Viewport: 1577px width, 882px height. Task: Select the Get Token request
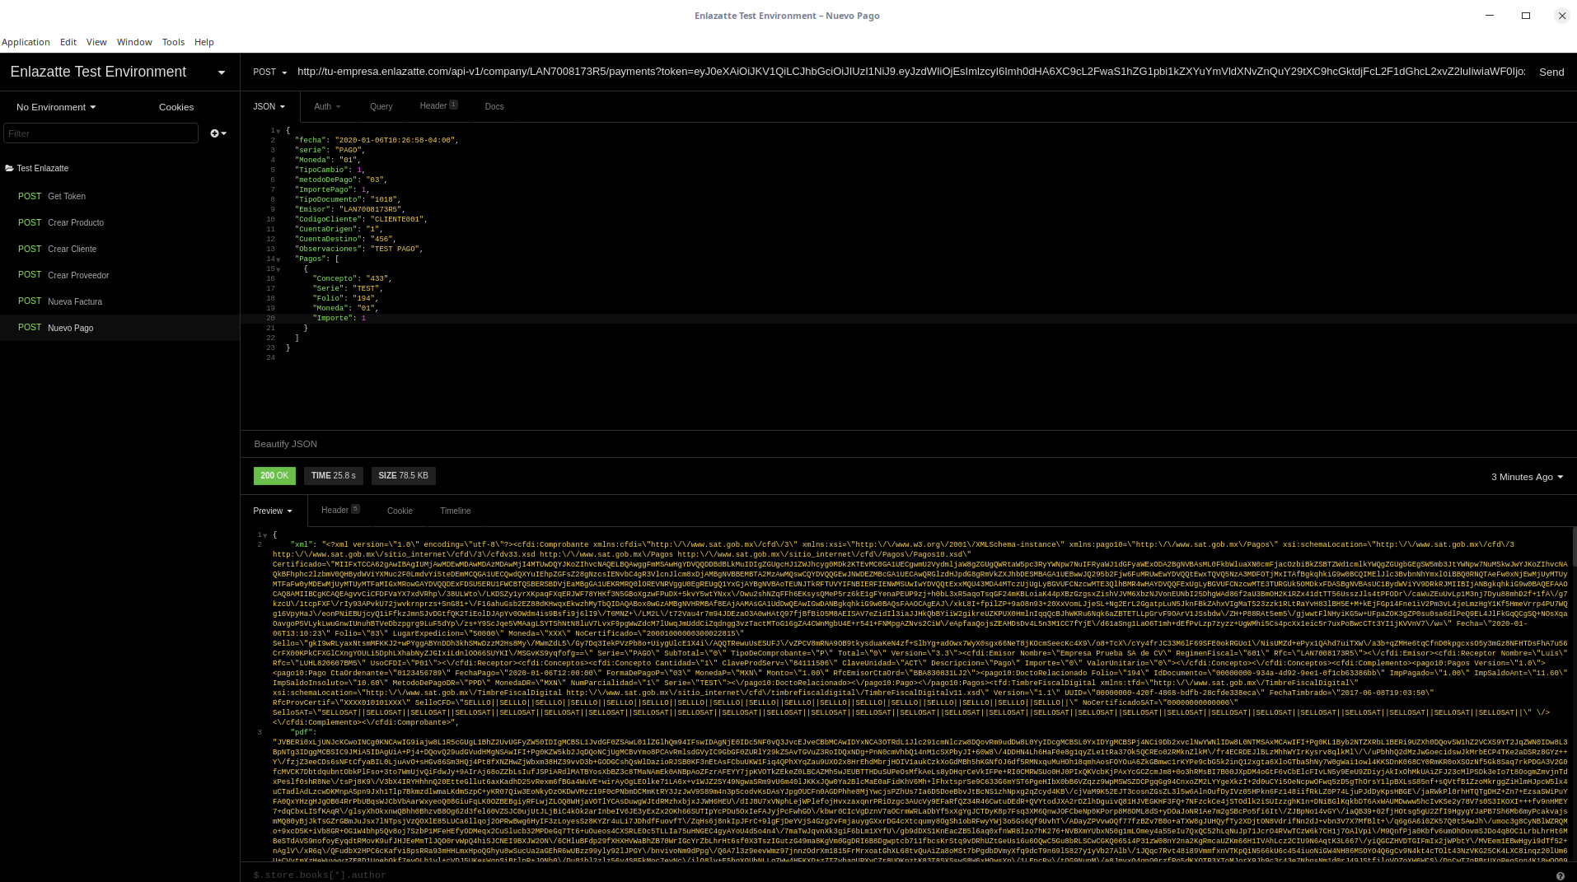(66, 196)
